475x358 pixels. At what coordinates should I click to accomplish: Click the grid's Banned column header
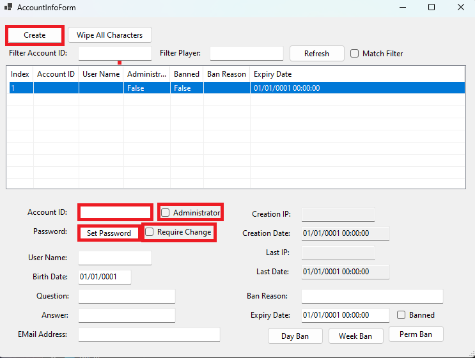(x=187, y=74)
